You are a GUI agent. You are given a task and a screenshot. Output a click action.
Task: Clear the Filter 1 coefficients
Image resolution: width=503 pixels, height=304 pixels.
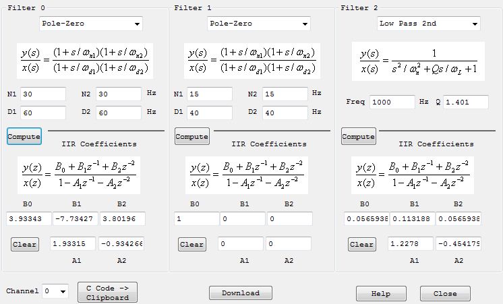191,244
